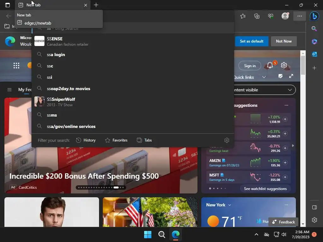
Task: Add a sidebar app with plus icon
Action: point(314,68)
